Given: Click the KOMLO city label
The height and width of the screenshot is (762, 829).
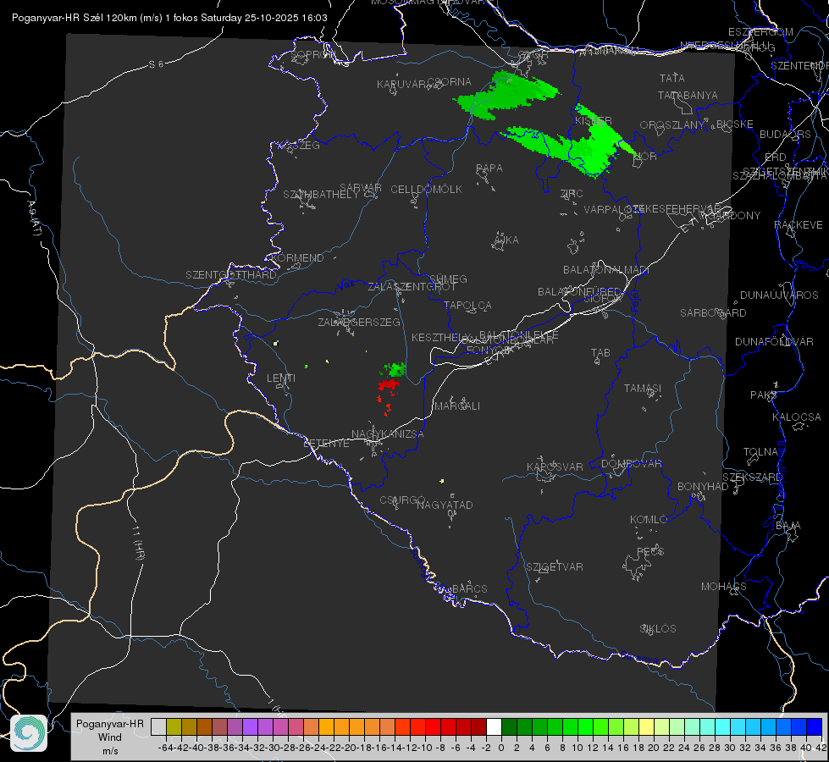Looking at the screenshot, I should click(x=648, y=520).
